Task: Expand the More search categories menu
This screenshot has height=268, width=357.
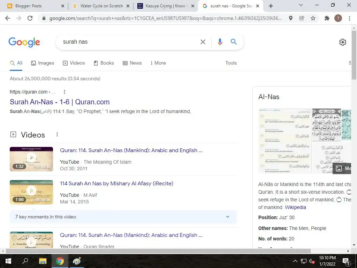Action: (x=158, y=63)
